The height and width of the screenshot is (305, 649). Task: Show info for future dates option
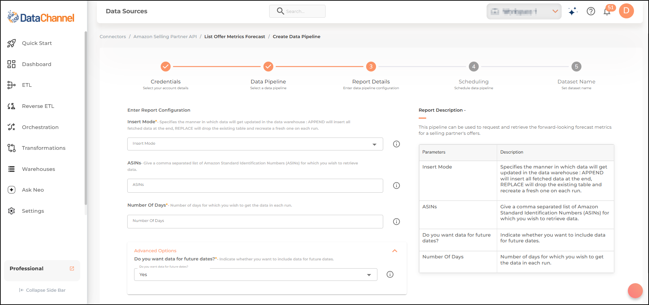click(390, 274)
